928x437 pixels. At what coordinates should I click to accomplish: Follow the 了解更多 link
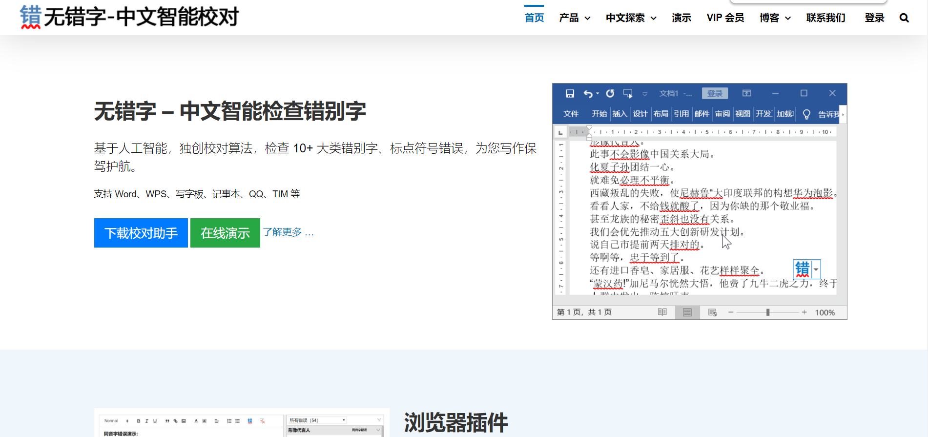(288, 232)
